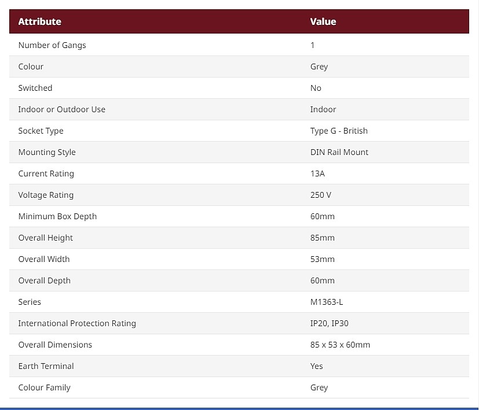Click the 85 x 53 x 60mm dimensions value

click(340, 345)
